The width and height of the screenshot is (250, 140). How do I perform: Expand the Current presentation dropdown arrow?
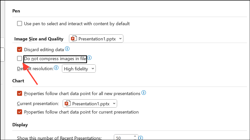click(114, 103)
